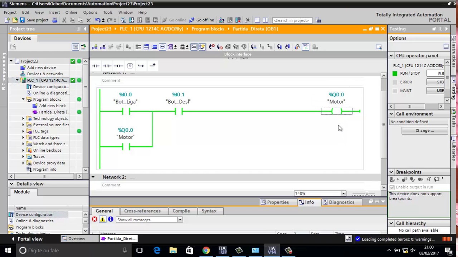Viewport: 458px width, 257px height.
Task: Click the Save project disk icon
Action: (x=22, y=20)
